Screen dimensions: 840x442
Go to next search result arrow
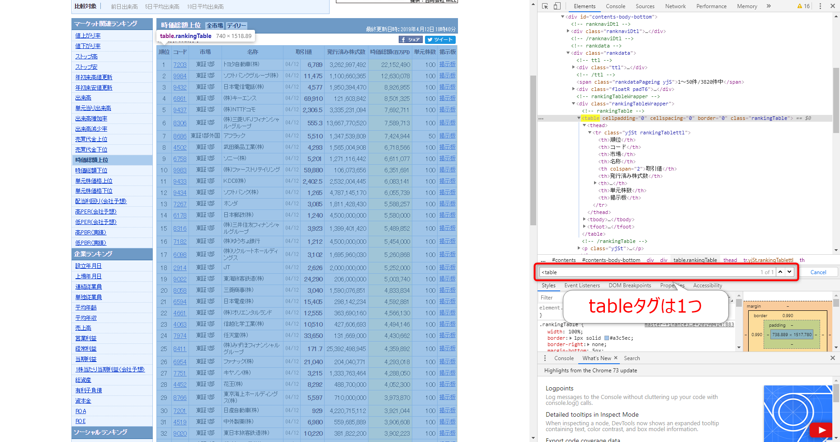pos(789,272)
